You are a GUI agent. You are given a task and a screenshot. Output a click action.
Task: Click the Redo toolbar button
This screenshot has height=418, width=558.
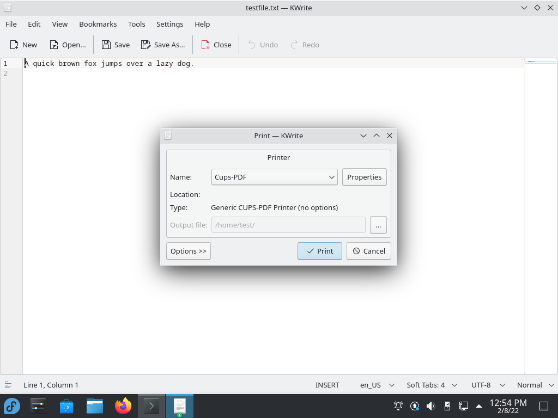click(305, 45)
